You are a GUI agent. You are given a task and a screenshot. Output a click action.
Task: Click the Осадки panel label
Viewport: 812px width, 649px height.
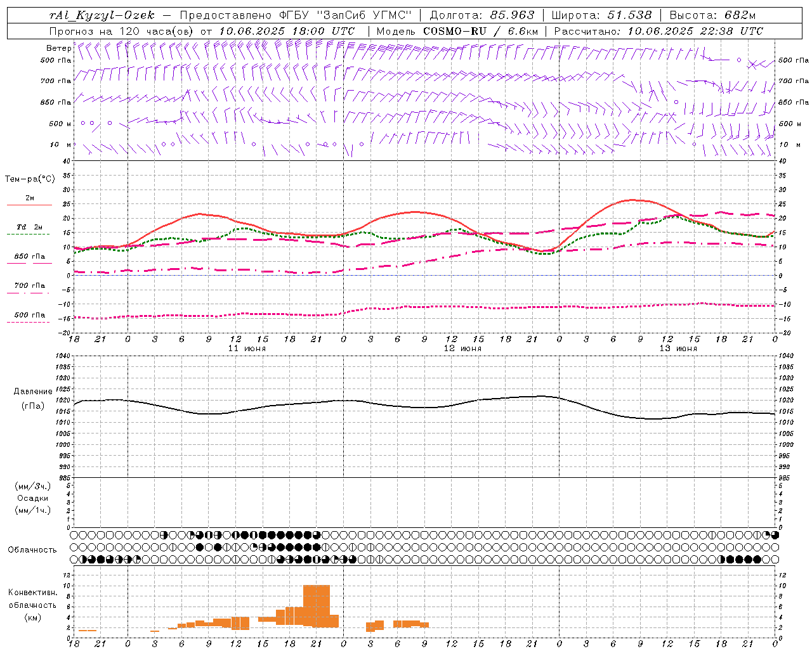click(33, 498)
